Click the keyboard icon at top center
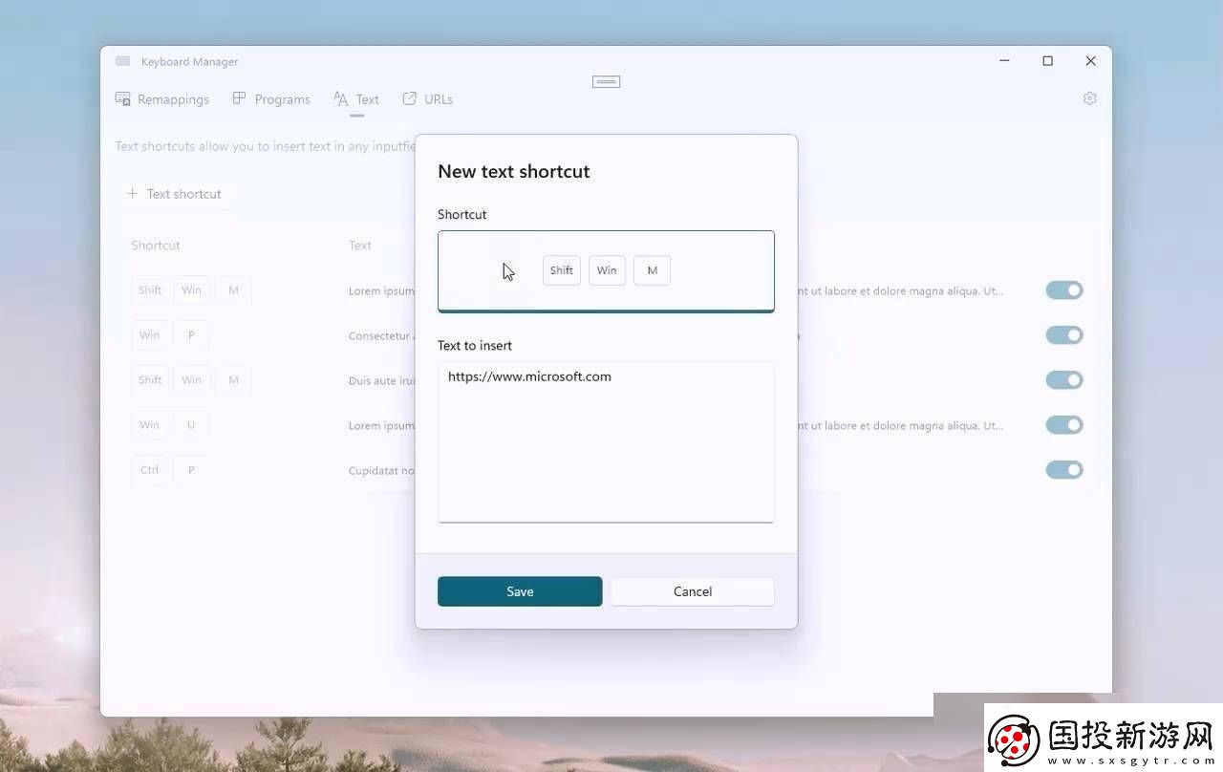Image resolution: width=1223 pixels, height=772 pixels. click(606, 82)
